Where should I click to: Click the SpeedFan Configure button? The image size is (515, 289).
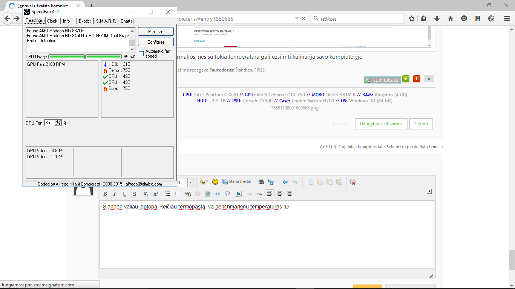coord(156,42)
